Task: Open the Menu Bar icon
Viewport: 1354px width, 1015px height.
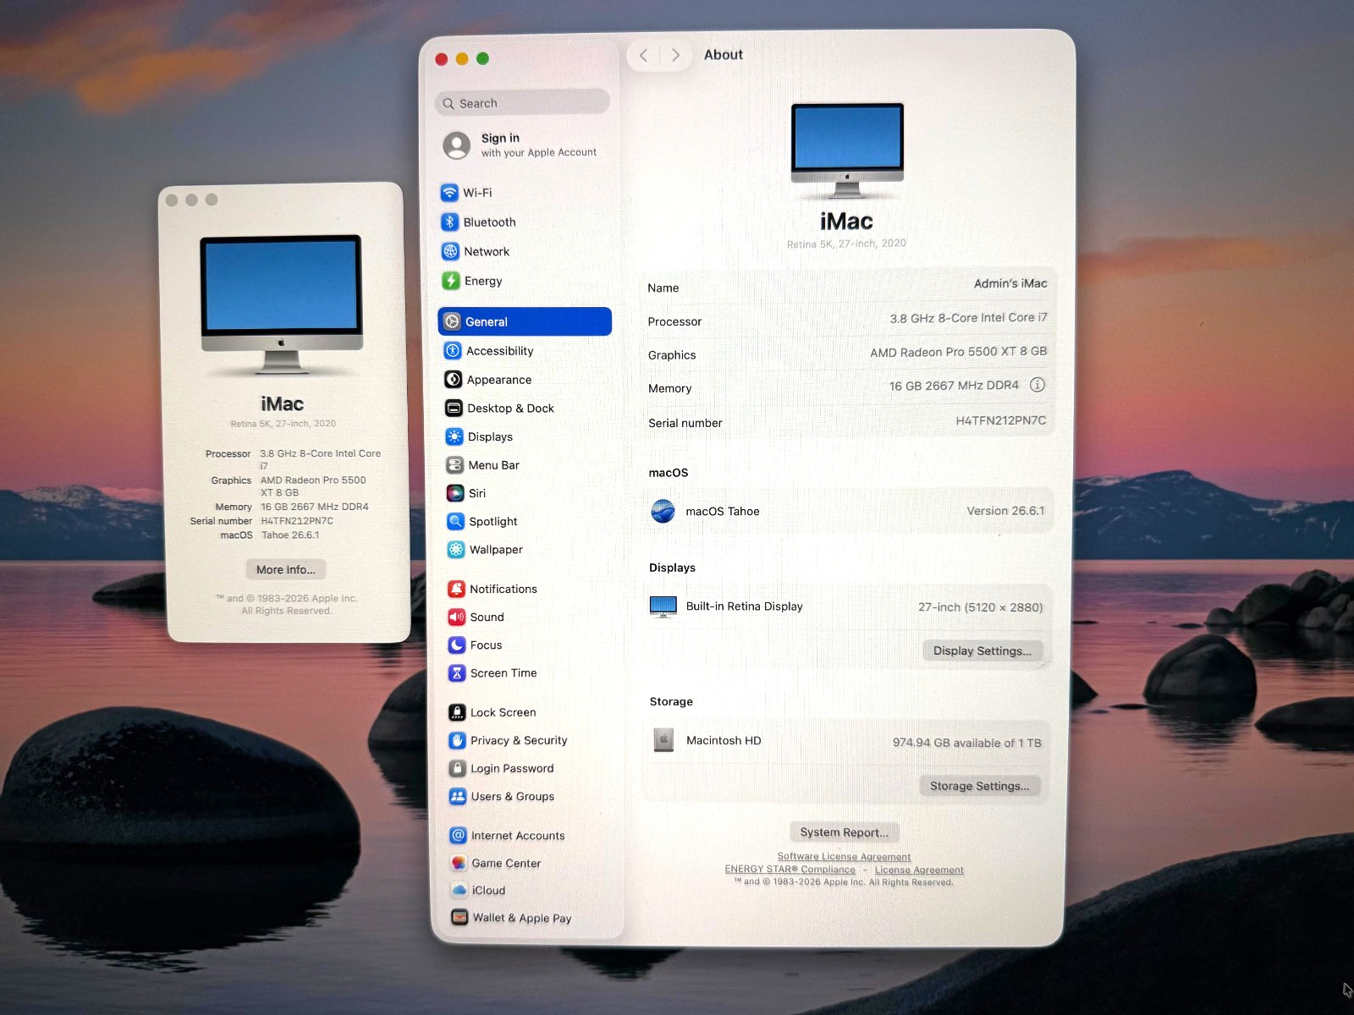Action: click(454, 465)
